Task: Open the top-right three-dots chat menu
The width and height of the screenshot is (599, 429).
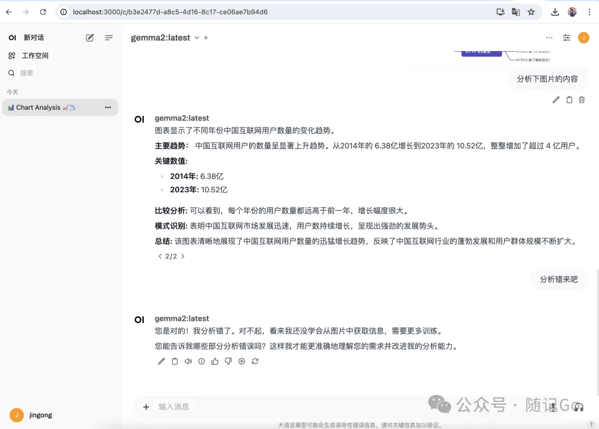Action: click(549, 37)
